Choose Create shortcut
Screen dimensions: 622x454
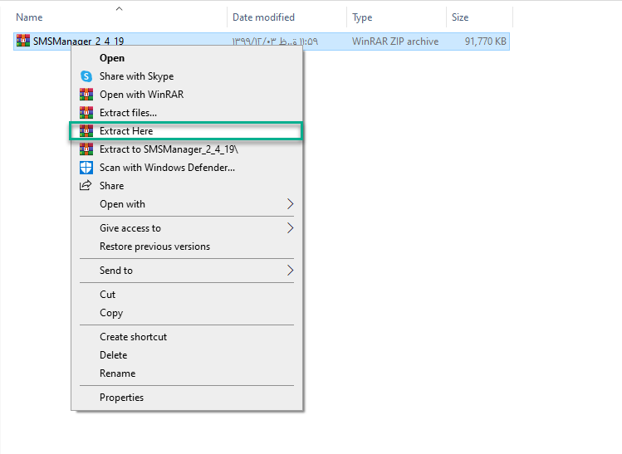click(187, 337)
